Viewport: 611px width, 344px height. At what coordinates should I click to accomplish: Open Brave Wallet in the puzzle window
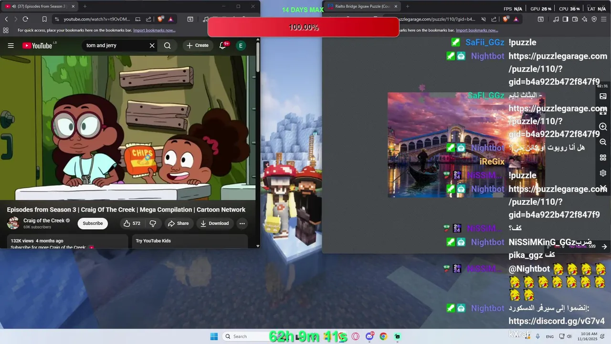pos(575,19)
